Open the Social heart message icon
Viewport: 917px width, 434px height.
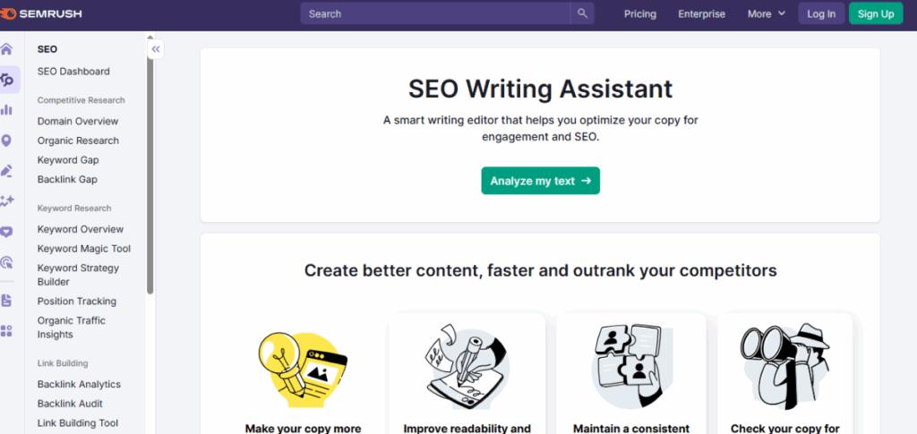coord(6,232)
